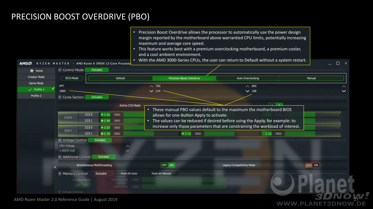Collapse the sidebar with double-chevron icon

[55, 167]
